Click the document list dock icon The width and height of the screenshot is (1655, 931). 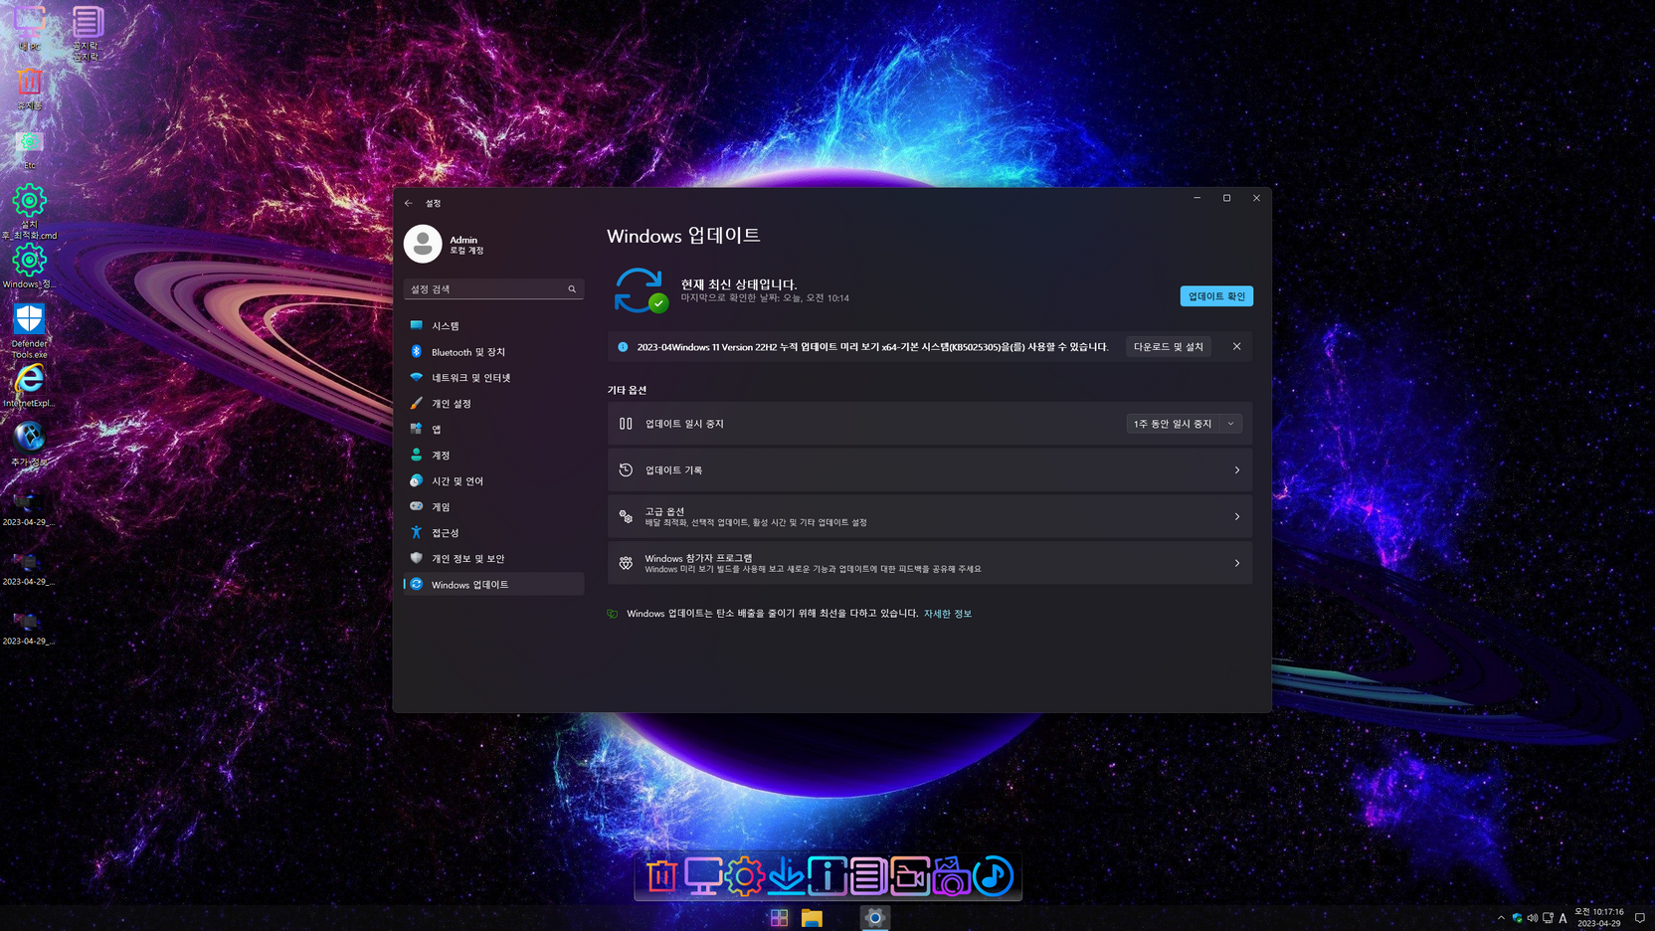[x=868, y=876]
